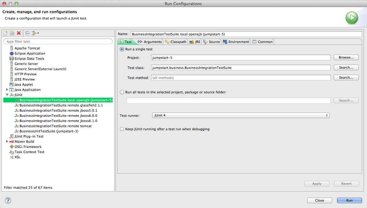The image size is (367, 208).
Task: Select Java Applet configuration type
Action: click(24, 84)
